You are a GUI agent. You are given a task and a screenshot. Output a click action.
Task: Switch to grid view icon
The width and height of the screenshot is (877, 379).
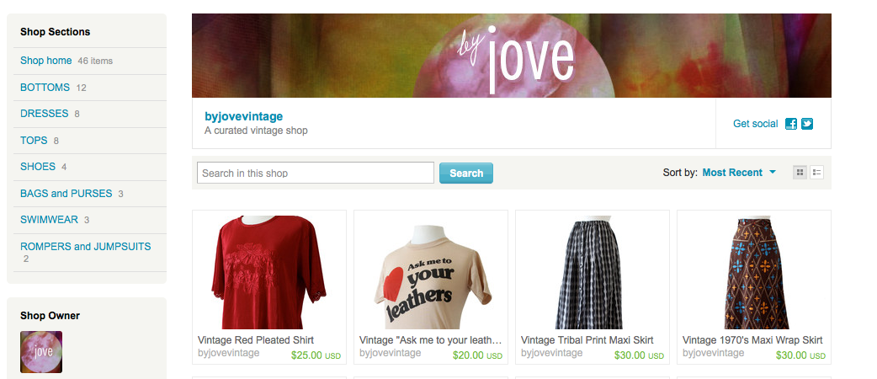click(x=800, y=173)
